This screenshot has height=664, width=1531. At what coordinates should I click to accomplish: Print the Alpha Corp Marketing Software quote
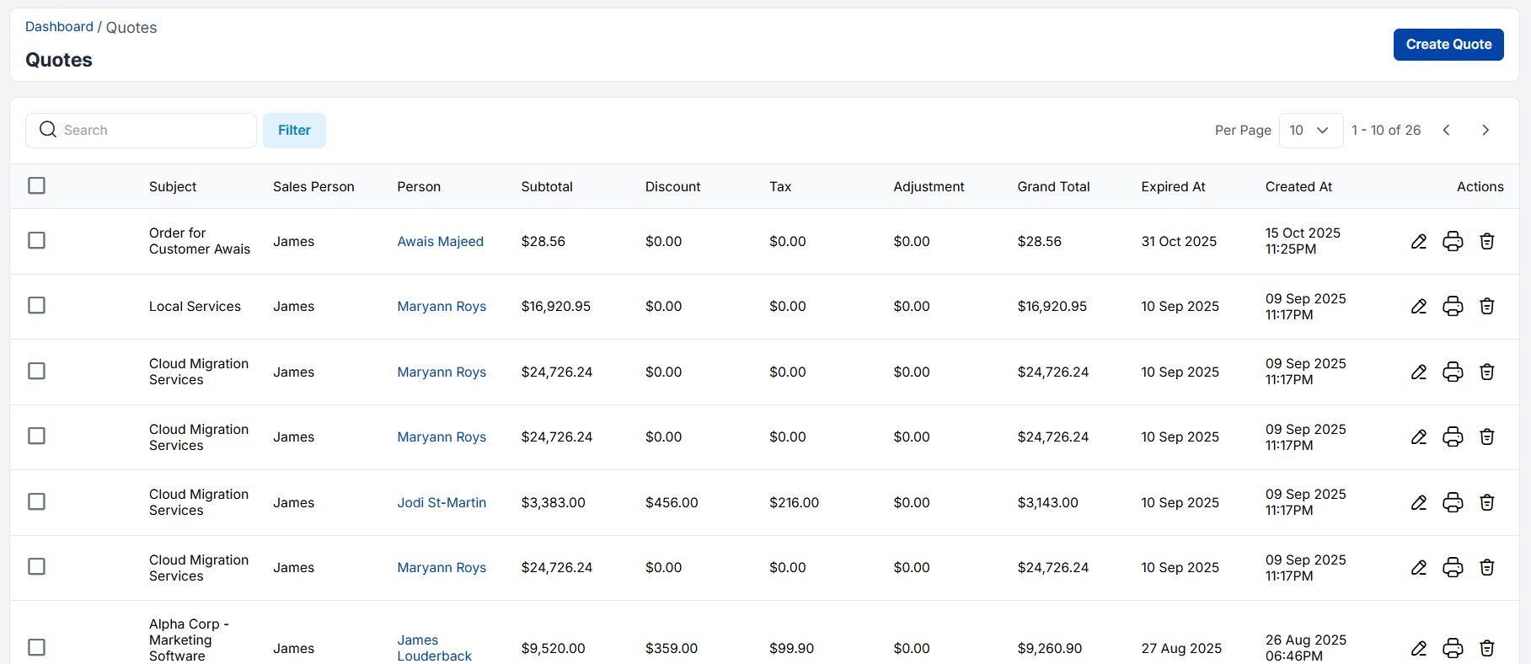point(1453,648)
